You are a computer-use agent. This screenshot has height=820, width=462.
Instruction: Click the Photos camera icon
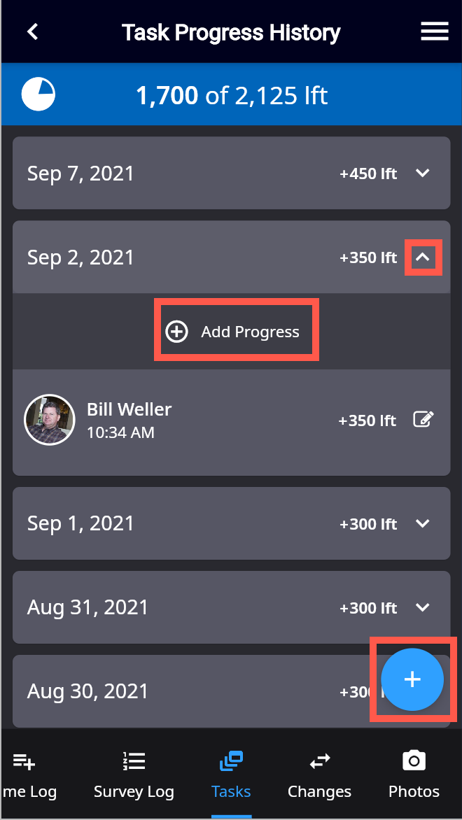tap(414, 761)
